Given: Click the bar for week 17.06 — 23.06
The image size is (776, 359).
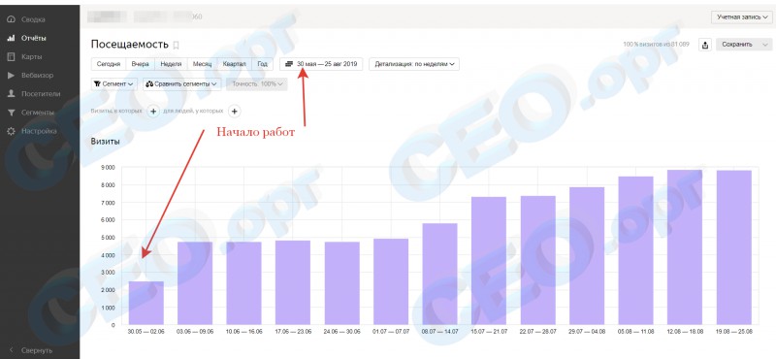Looking at the screenshot, I should click(293, 282).
